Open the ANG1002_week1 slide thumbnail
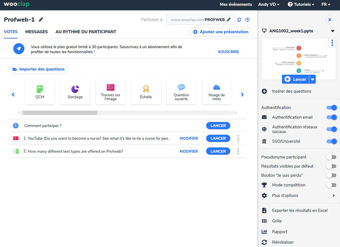Image resolution: width=340 pixels, height=247 pixels. (299, 59)
